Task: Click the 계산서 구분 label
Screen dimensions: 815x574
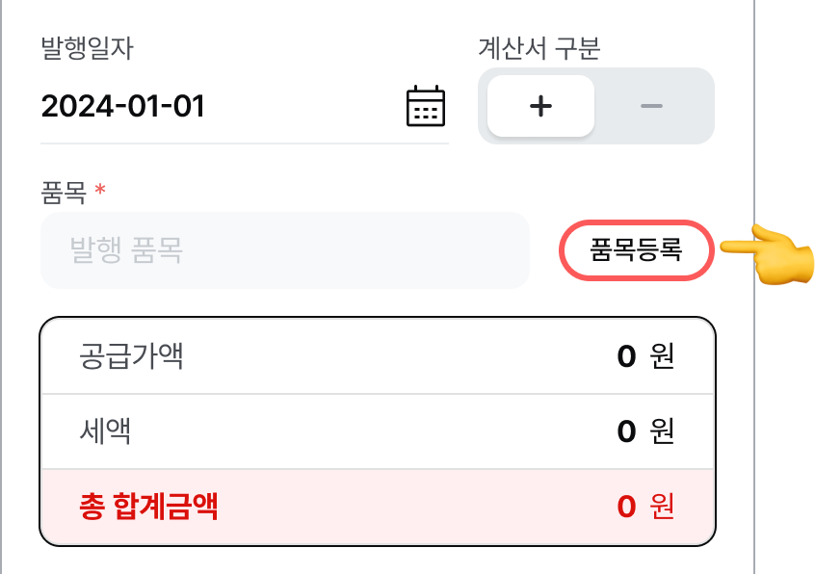Action: [539, 48]
